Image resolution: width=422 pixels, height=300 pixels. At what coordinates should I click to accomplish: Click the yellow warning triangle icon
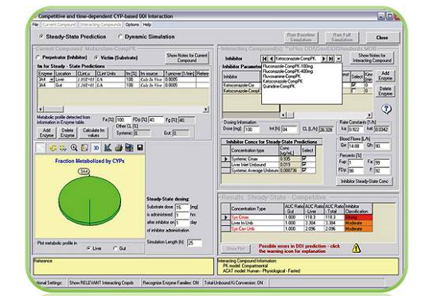click(x=357, y=248)
